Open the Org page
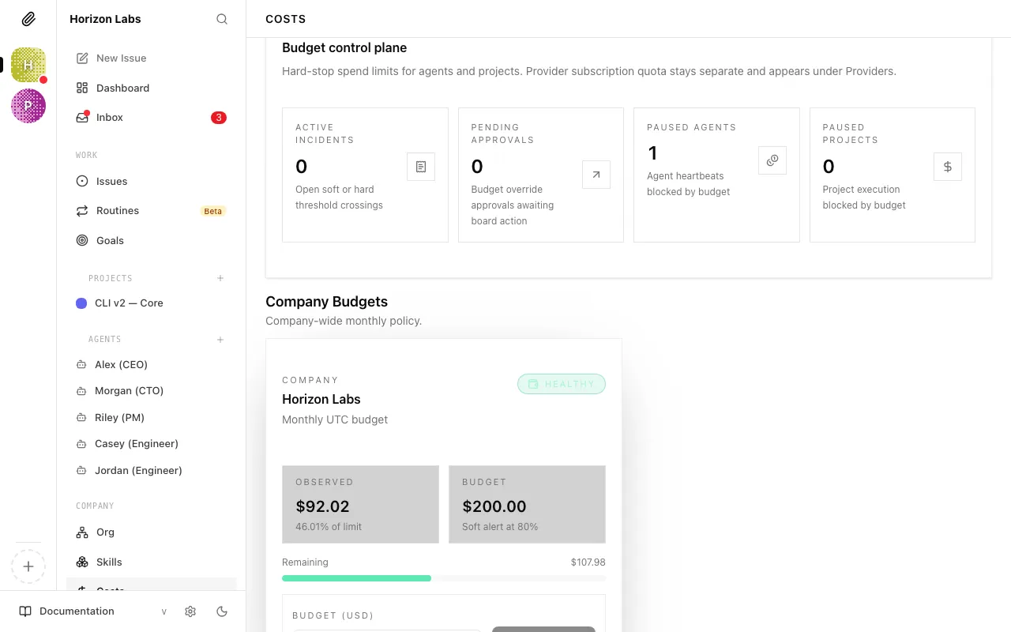This screenshot has width=1011, height=632. click(151, 532)
